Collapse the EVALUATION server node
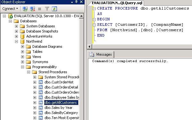 tap(4, 16)
